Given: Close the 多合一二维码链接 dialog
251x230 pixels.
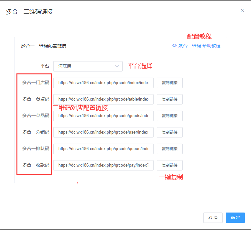Looking at the screenshot, I should click(x=242, y=10).
